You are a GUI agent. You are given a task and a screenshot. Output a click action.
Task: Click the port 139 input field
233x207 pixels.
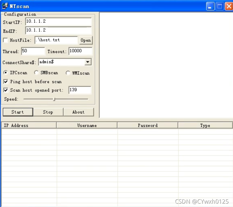pyautogui.click(x=80, y=90)
